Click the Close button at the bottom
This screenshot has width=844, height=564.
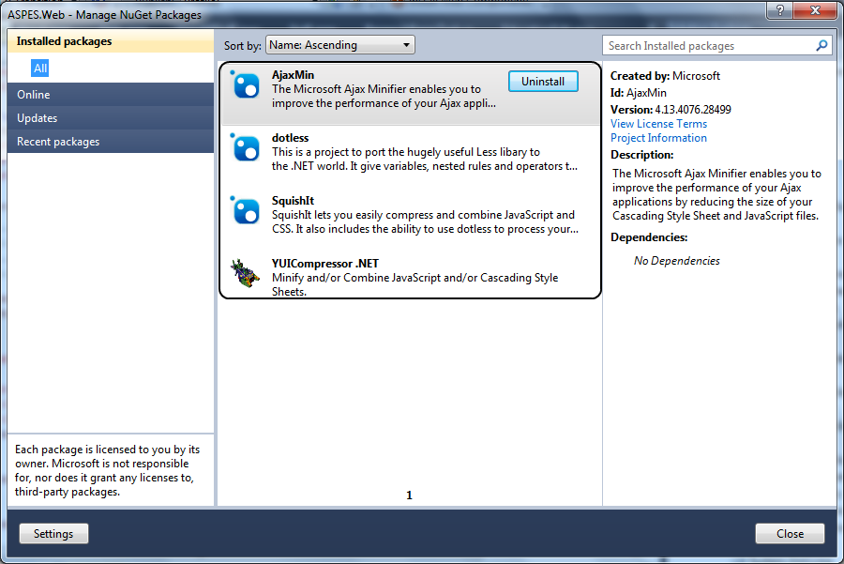click(790, 534)
